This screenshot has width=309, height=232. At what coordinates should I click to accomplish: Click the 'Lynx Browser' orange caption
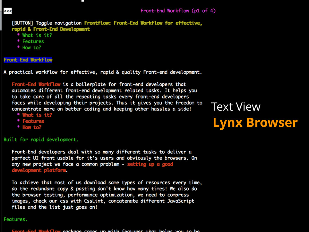click(255, 123)
